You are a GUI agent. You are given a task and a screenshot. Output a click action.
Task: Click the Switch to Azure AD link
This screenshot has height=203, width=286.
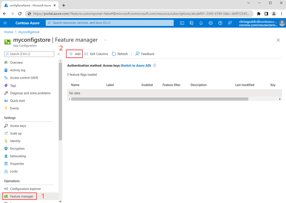[x=136, y=65]
